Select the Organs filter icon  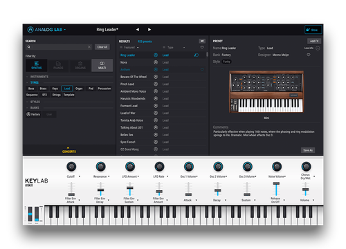[80, 65]
